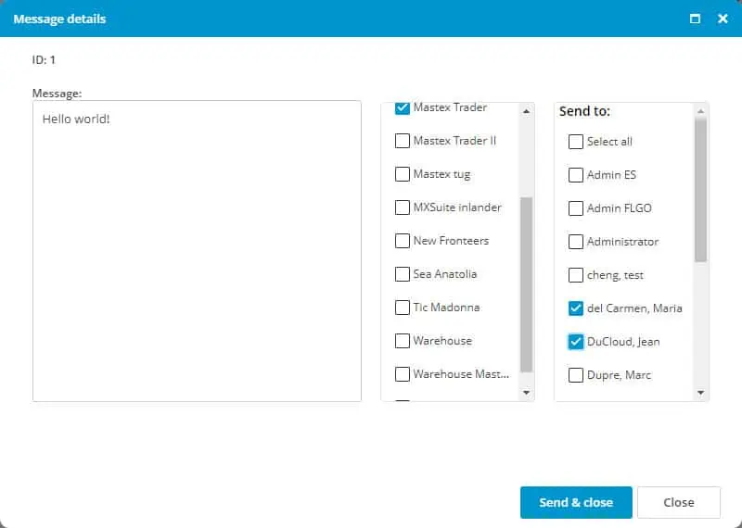This screenshot has height=528, width=742.
Task: Click the Close button
Action: coord(678,502)
